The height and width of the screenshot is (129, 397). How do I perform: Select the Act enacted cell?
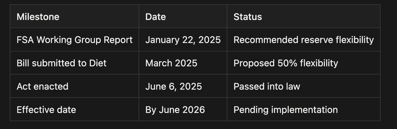43,86
